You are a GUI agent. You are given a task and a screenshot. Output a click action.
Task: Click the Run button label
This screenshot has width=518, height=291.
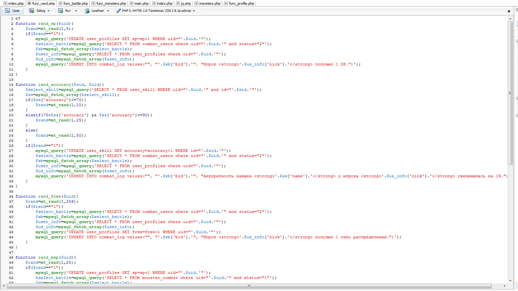[x=68, y=11]
